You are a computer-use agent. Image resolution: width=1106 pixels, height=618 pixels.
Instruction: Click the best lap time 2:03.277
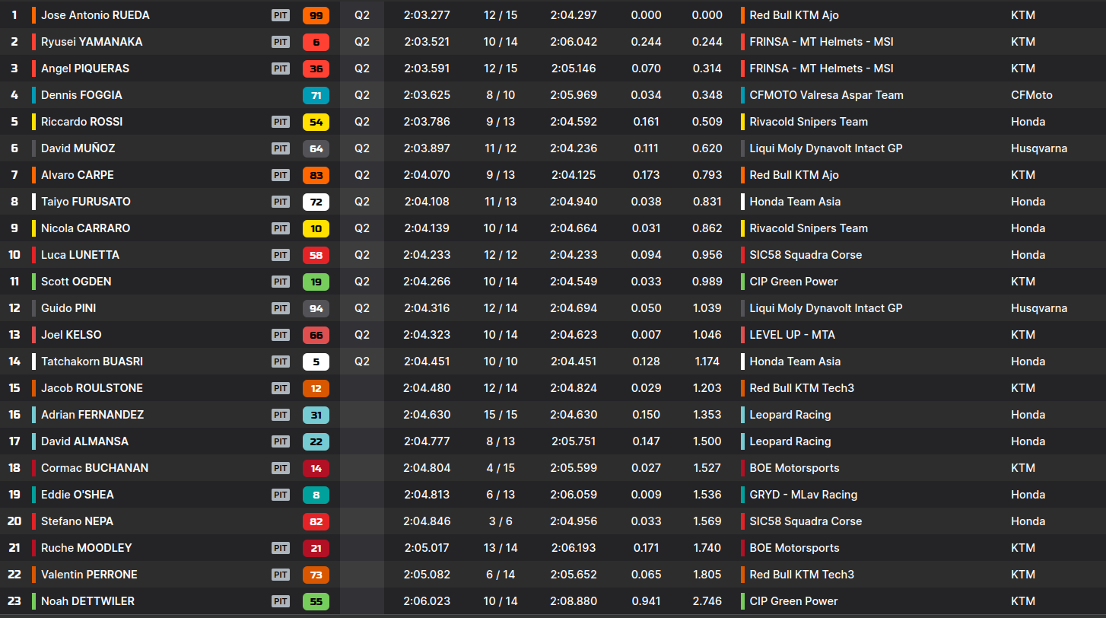pos(427,15)
